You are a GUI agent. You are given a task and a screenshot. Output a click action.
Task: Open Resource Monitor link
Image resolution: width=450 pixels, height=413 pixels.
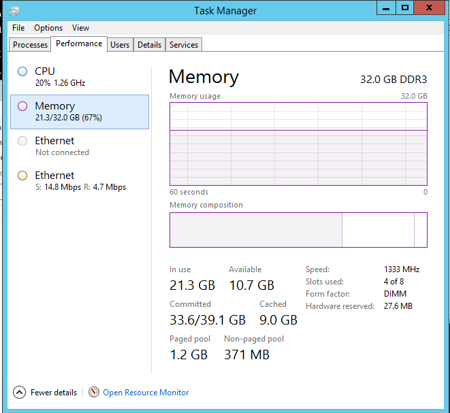146,393
